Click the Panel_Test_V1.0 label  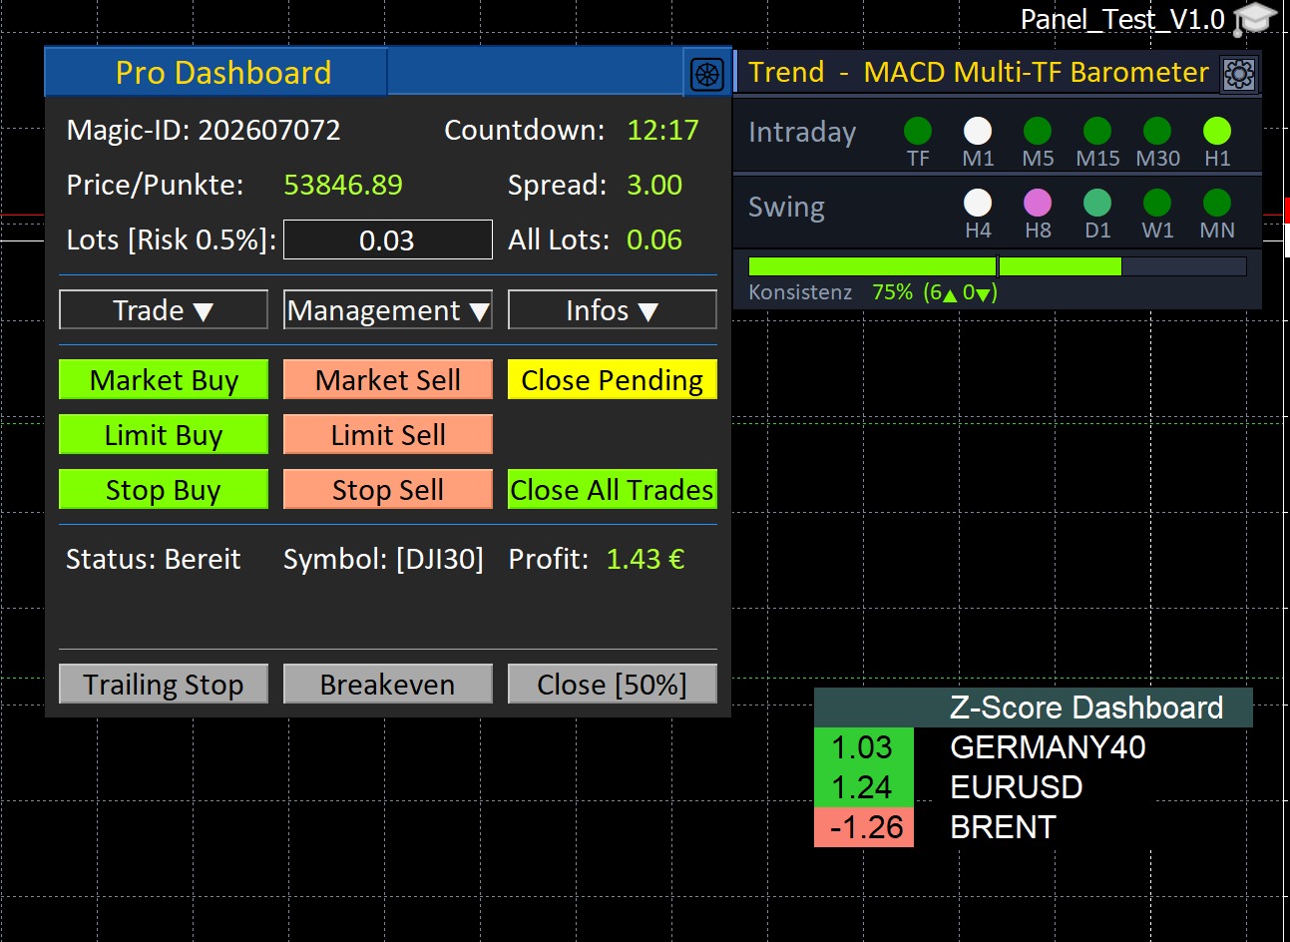click(1122, 19)
